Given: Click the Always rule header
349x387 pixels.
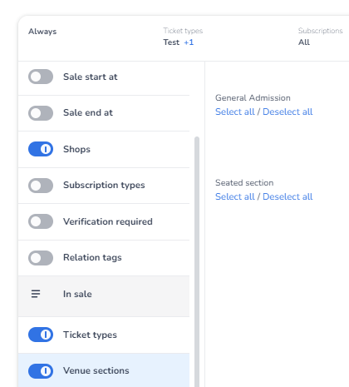Looking at the screenshot, I should tap(42, 32).
